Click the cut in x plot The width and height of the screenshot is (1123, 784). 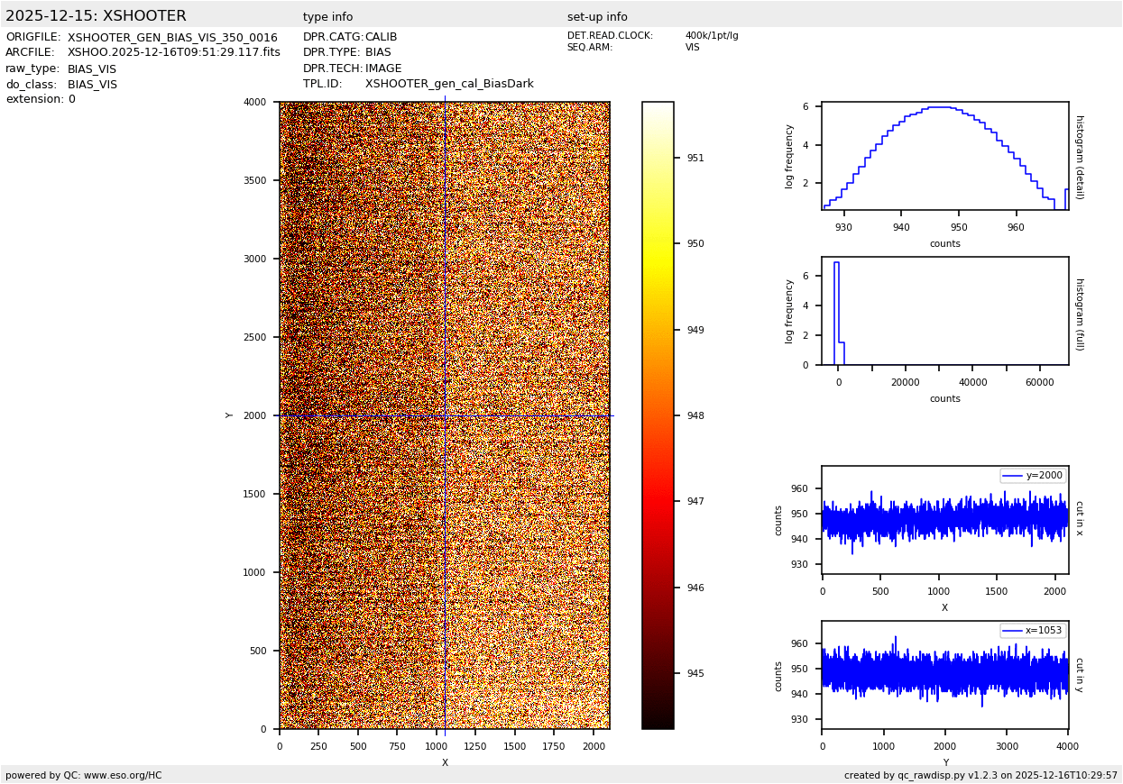(x=944, y=520)
